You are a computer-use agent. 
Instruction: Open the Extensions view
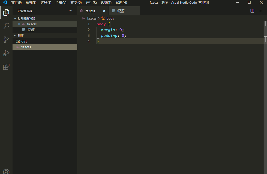point(6,67)
